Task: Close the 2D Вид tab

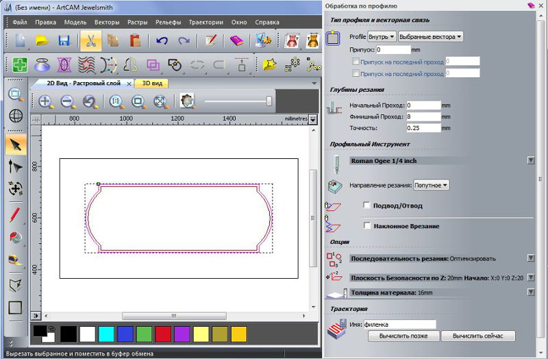Action: pyautogui.click(x=129, y=84)
